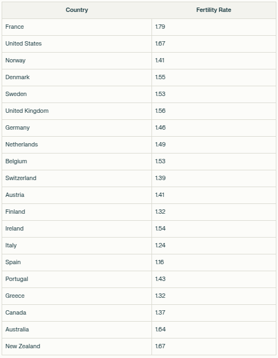Select the New Zealand country cell
The width and height of the screenshot is (278, 358).
coord(77,347)
